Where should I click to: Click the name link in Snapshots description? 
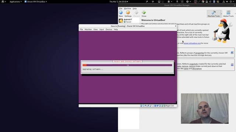pyautogui.click(x=186, y=69)
